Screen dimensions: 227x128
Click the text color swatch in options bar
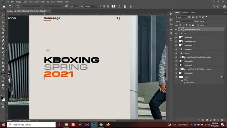[113, 6]
